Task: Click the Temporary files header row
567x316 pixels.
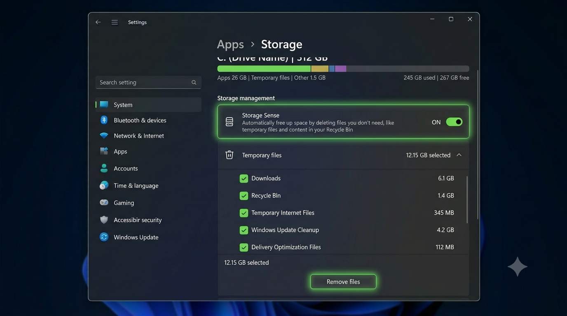Action: 343,155
